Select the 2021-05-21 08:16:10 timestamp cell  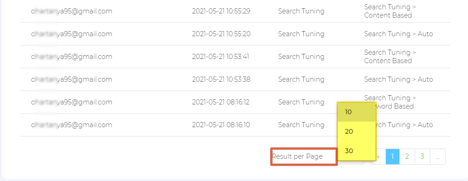coord(221,124)
